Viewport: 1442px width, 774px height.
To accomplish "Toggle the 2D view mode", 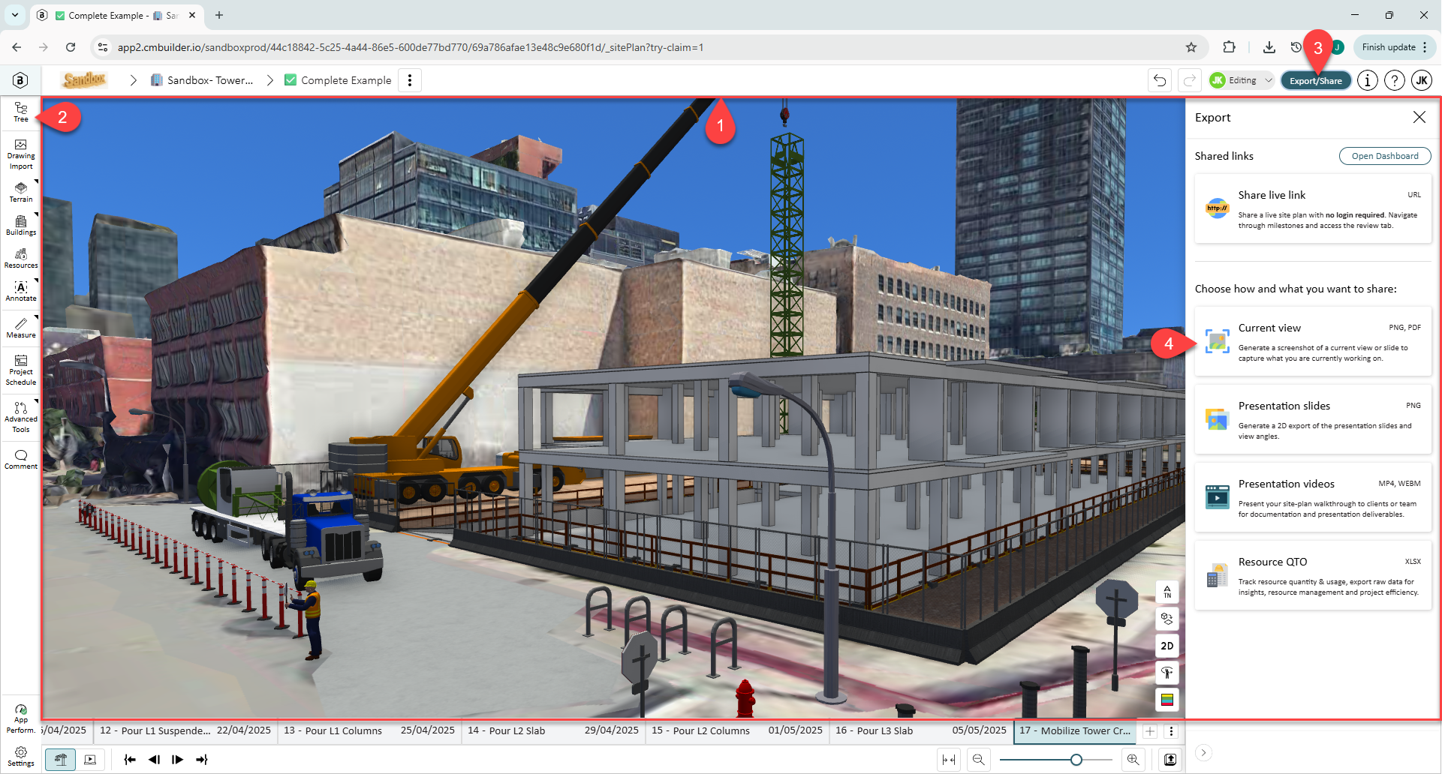I will (x=1167, y=646).
